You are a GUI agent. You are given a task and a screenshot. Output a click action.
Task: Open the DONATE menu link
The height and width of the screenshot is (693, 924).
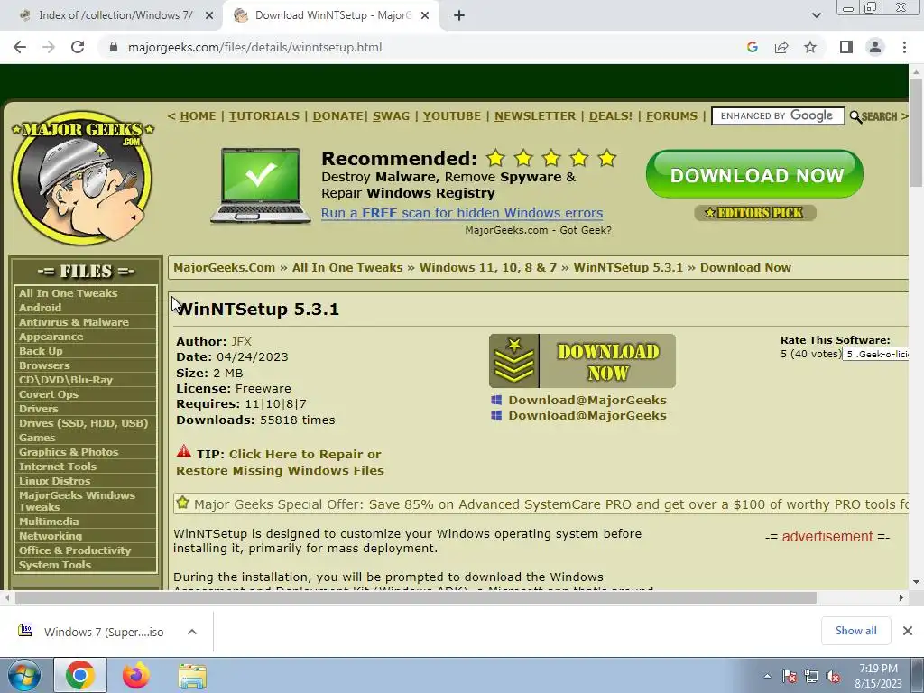click(x=337, y=116)
